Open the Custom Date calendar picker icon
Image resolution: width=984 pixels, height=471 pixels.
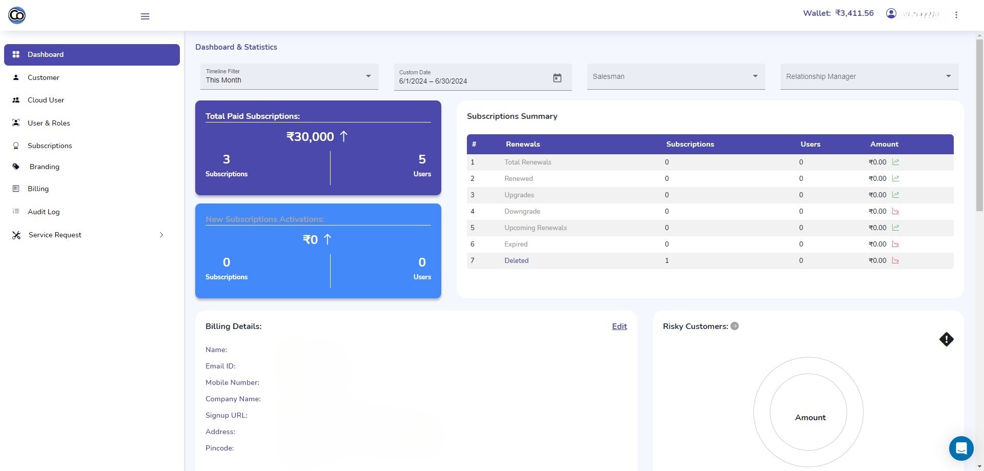(x=557, y=78)
